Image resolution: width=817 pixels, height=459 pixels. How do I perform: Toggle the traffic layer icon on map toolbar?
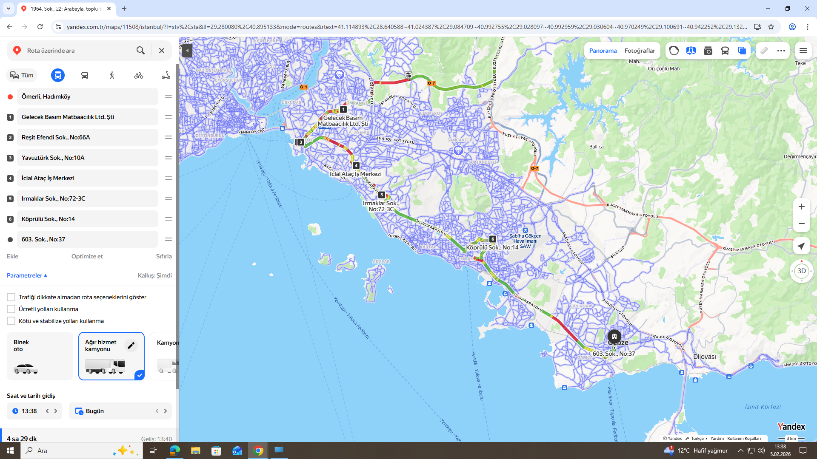point(674,51)
